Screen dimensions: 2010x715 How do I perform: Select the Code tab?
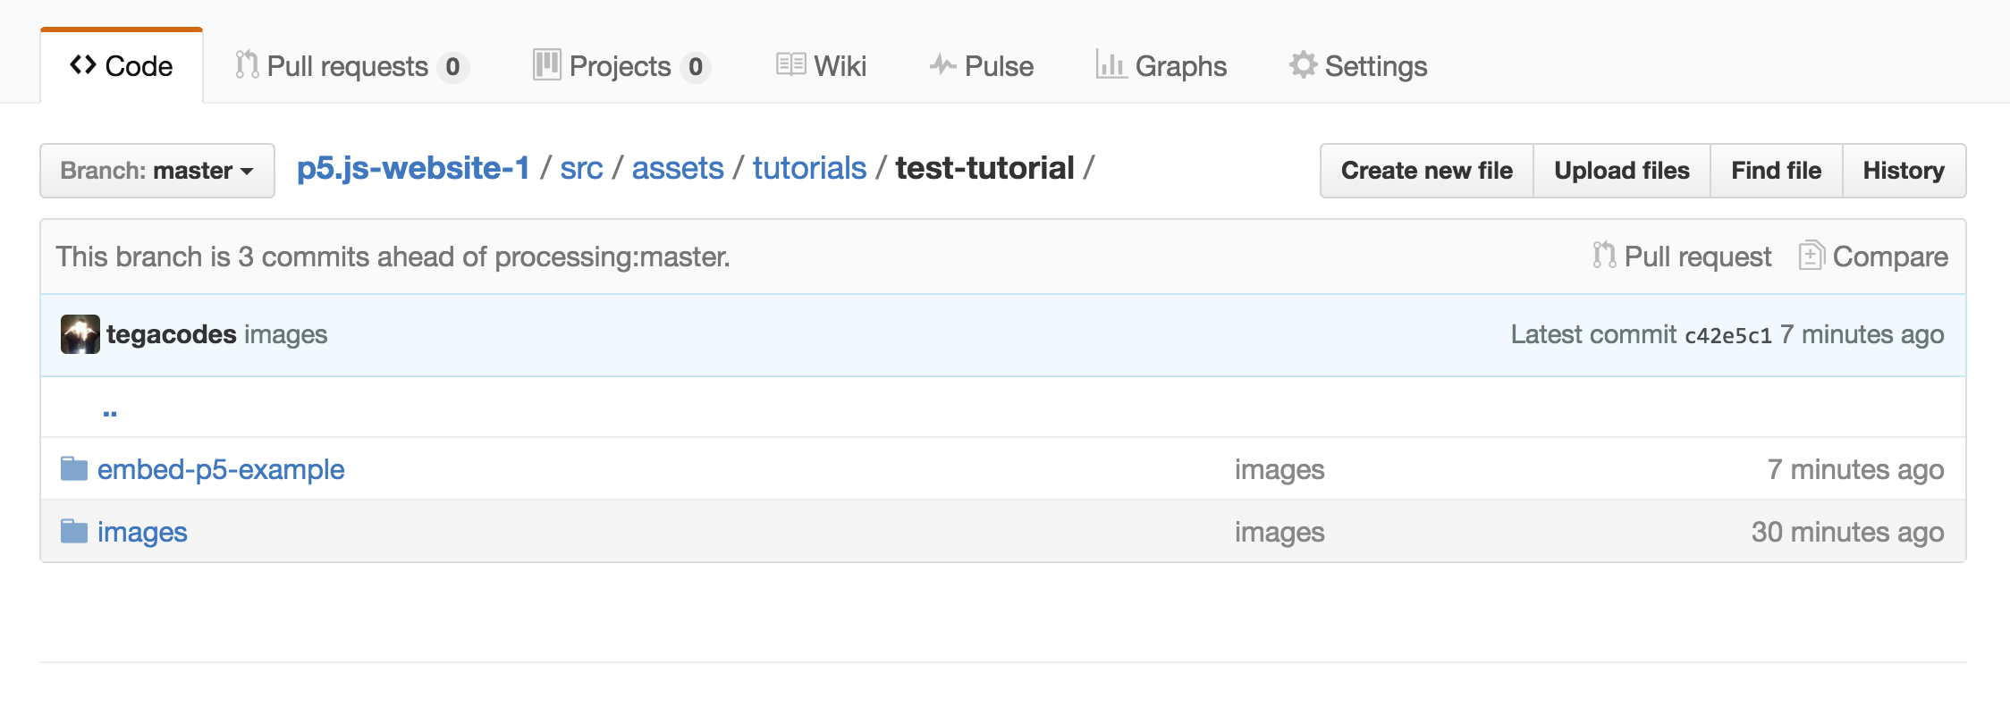click(122, 66)
